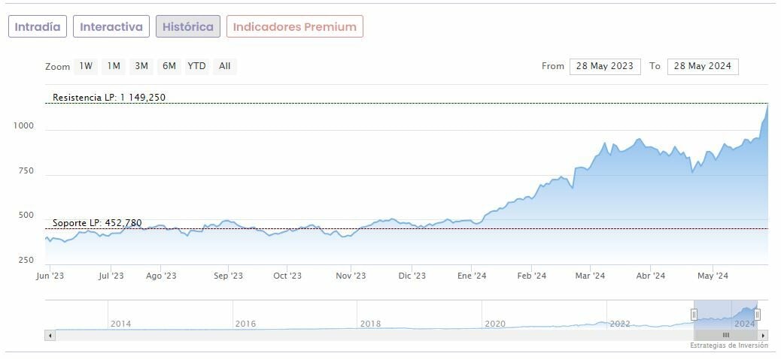Click the From date field

(x=605, y=66)
